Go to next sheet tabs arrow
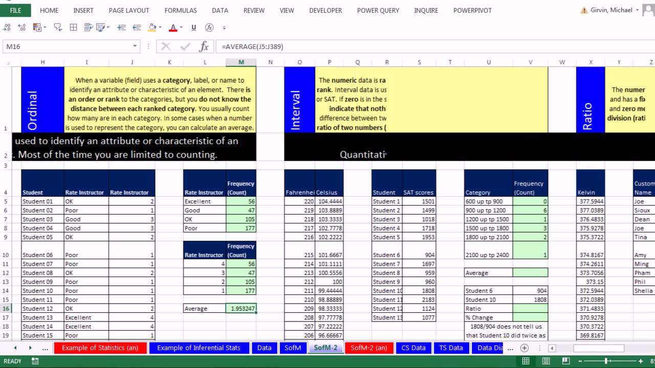 pyautogui.click(x=30, y=348)
